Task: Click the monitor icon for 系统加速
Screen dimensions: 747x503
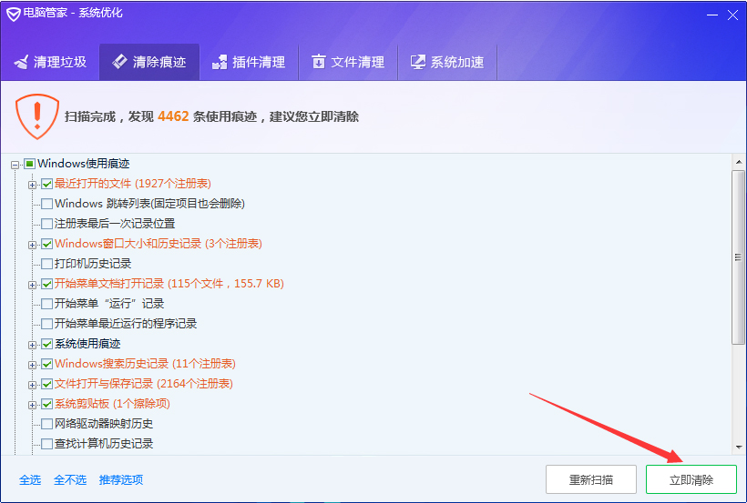Action: pyautogui.click(x=418, y=63)
